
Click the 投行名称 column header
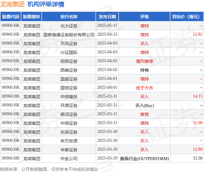pos(69,17)
